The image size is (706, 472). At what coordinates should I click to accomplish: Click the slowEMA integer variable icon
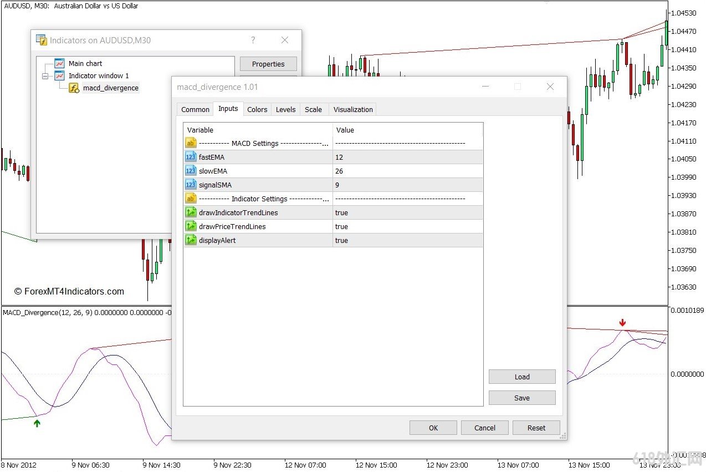pos(191,171)
